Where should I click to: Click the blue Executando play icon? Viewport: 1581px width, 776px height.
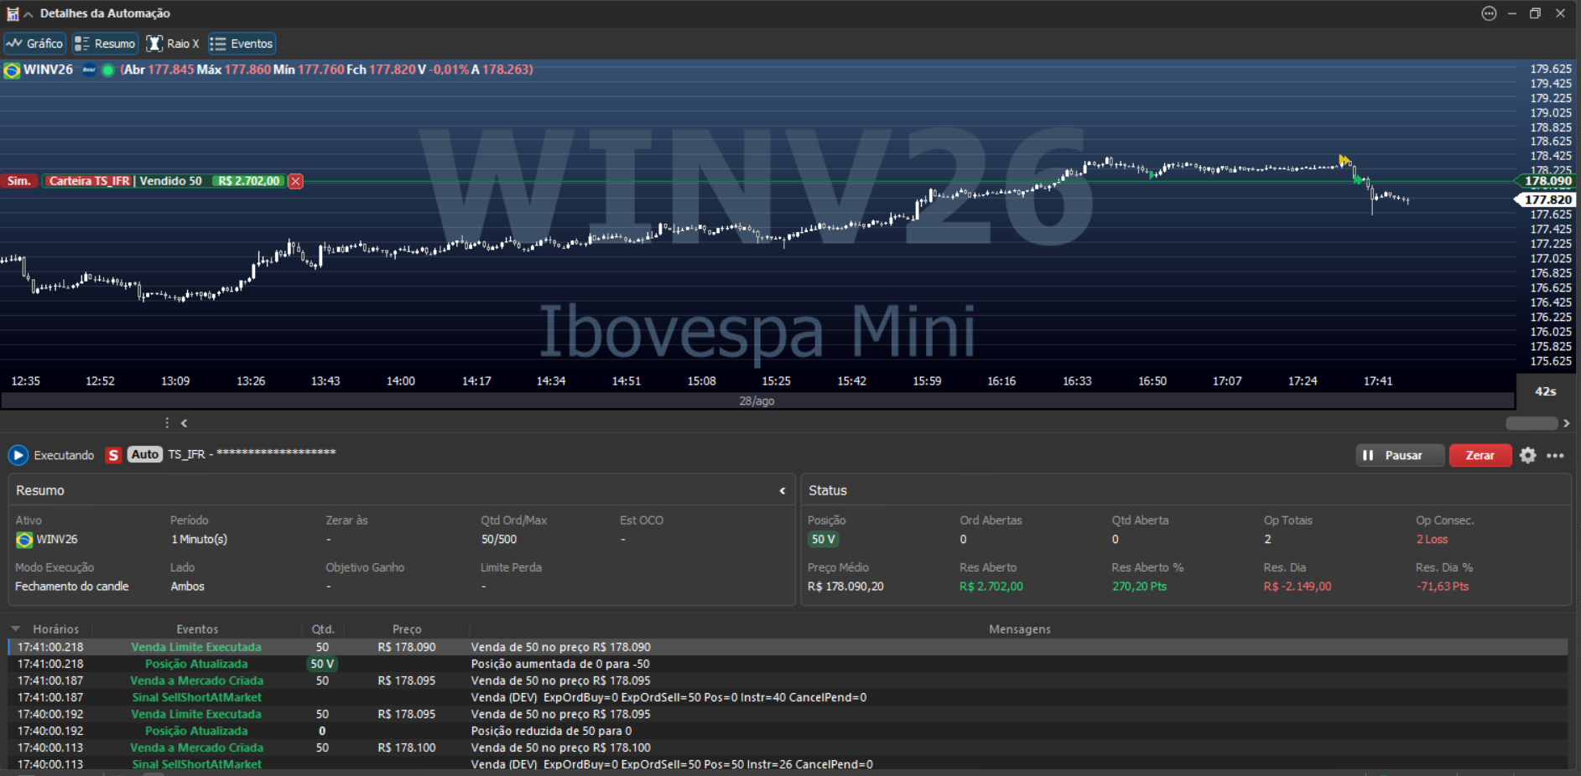[18, 455]
